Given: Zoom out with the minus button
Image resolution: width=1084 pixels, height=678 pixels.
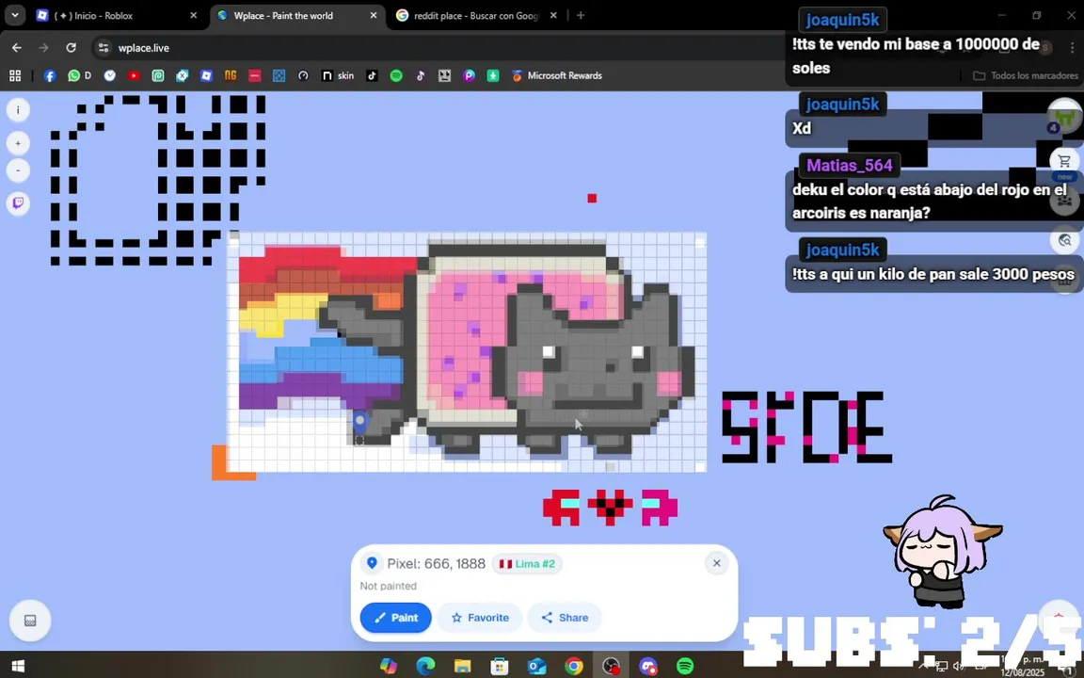Looking at the screenshot, I should tap(18, 170).
